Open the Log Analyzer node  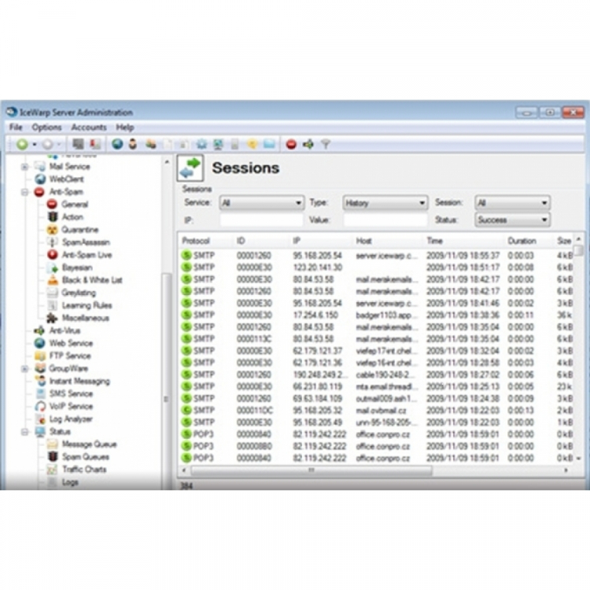71,419
